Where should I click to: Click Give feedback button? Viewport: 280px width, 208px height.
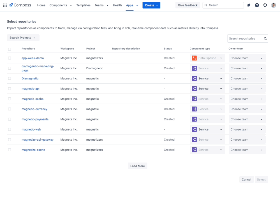[188, 5]
